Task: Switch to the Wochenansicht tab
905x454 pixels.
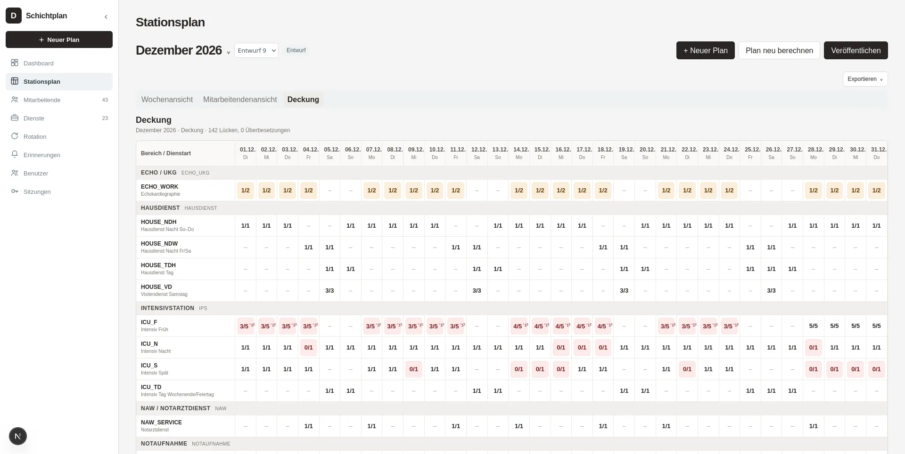Action: tap(167, 99)
